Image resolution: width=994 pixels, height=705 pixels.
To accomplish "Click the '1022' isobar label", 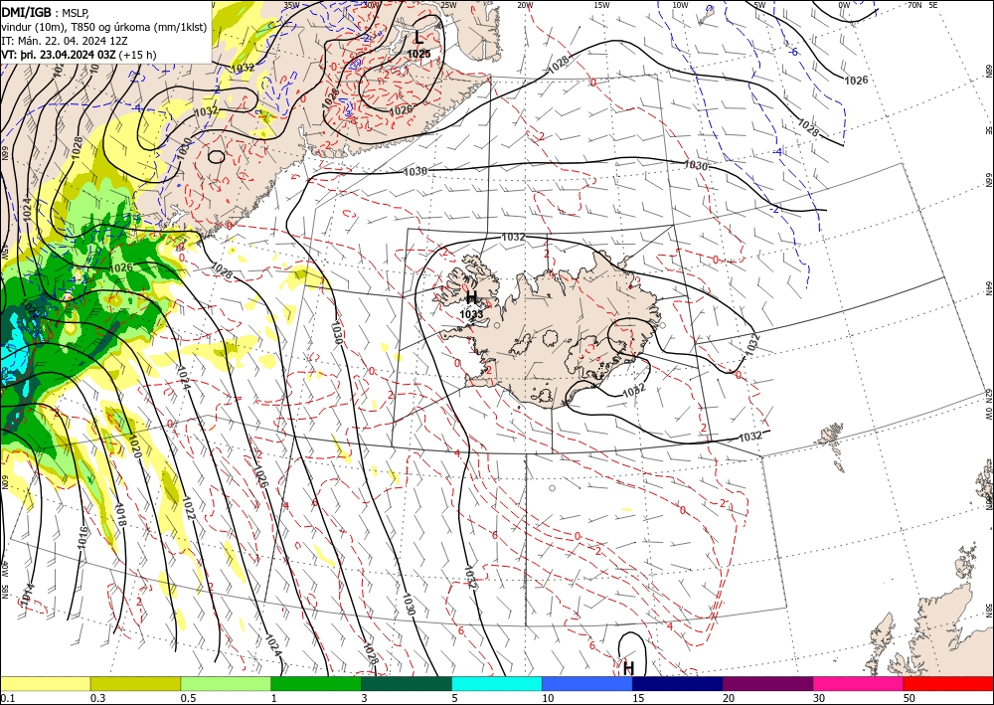I will tap(188, 508).
